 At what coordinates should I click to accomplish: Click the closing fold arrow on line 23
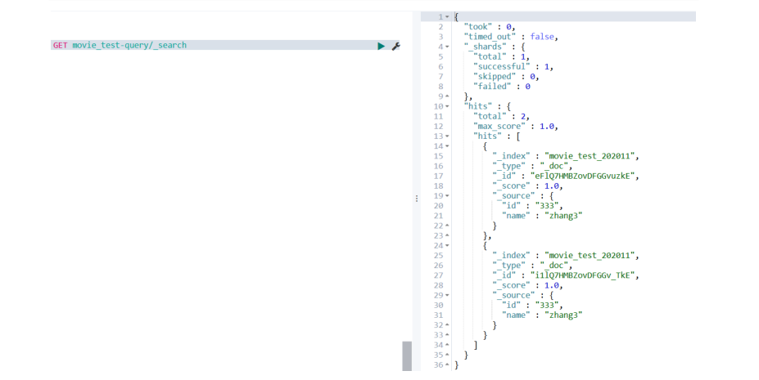click(x=447, y=235)
